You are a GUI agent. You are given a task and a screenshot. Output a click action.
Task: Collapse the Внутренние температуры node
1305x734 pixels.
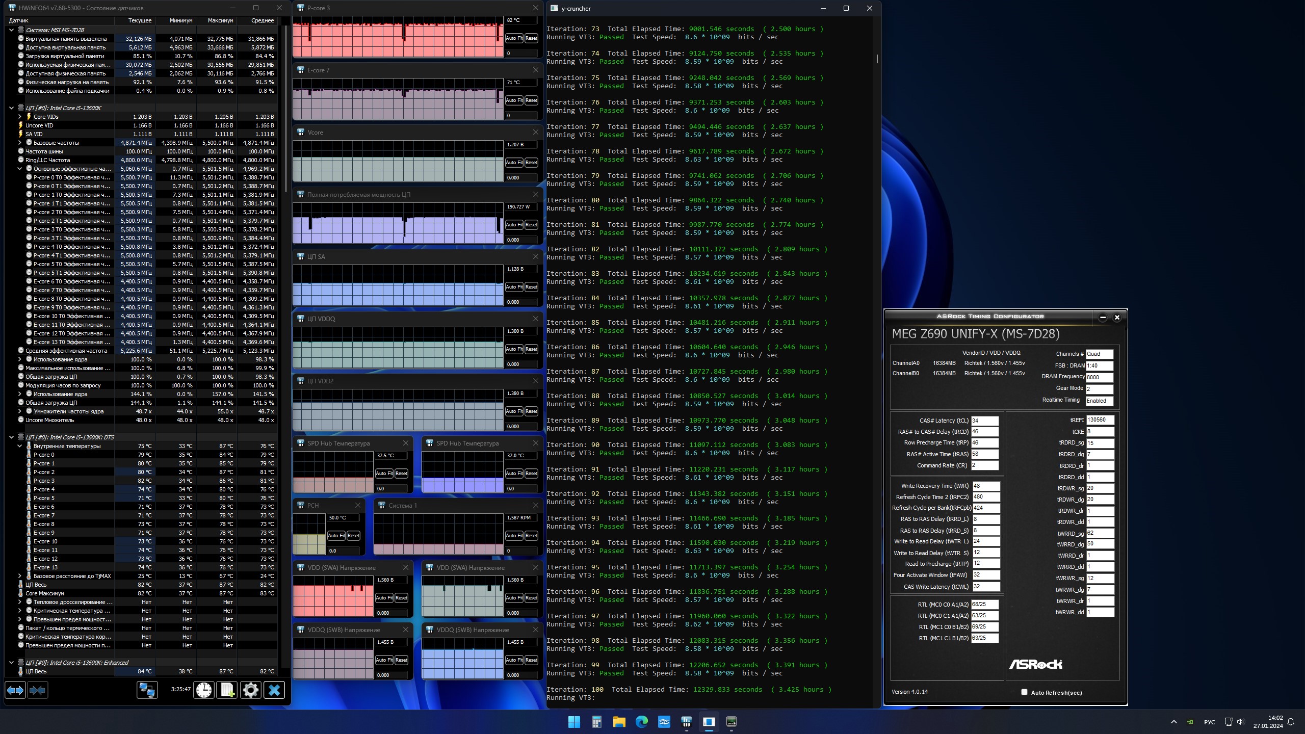point(20,446)
